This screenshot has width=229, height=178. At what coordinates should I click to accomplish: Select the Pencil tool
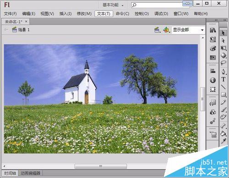[x=224, y=102]
